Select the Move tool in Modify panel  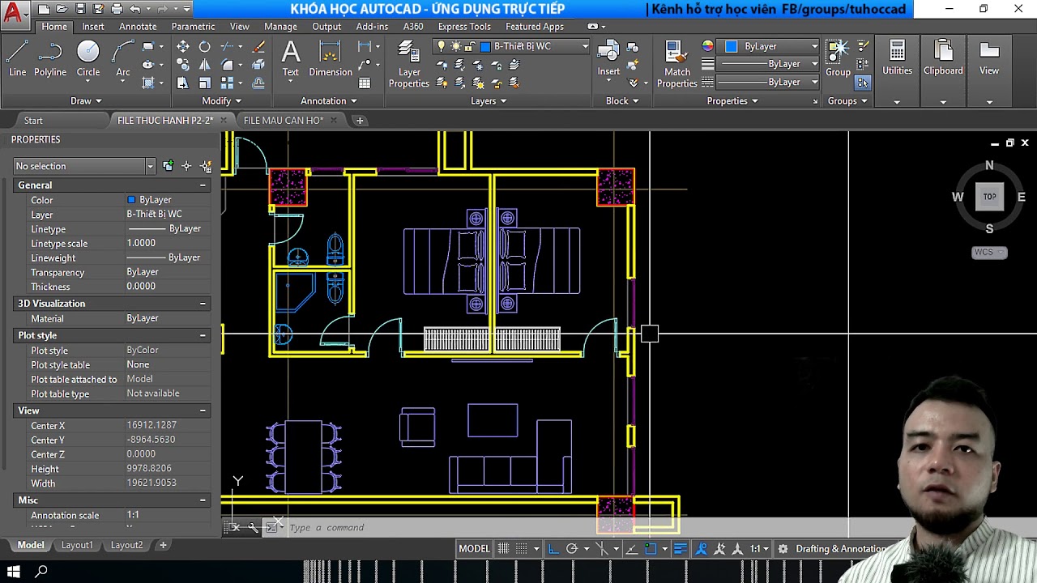pos(183,47)
